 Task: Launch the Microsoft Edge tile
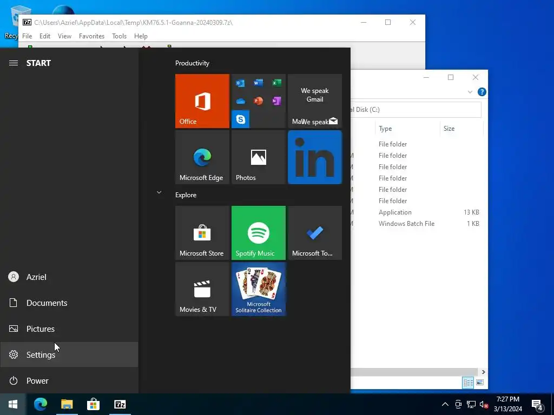click(x=202, y=157)
